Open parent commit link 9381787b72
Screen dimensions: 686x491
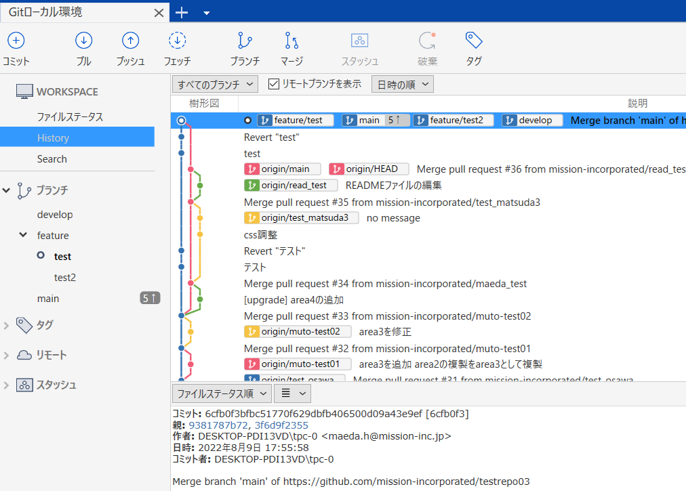pos(219,425)
